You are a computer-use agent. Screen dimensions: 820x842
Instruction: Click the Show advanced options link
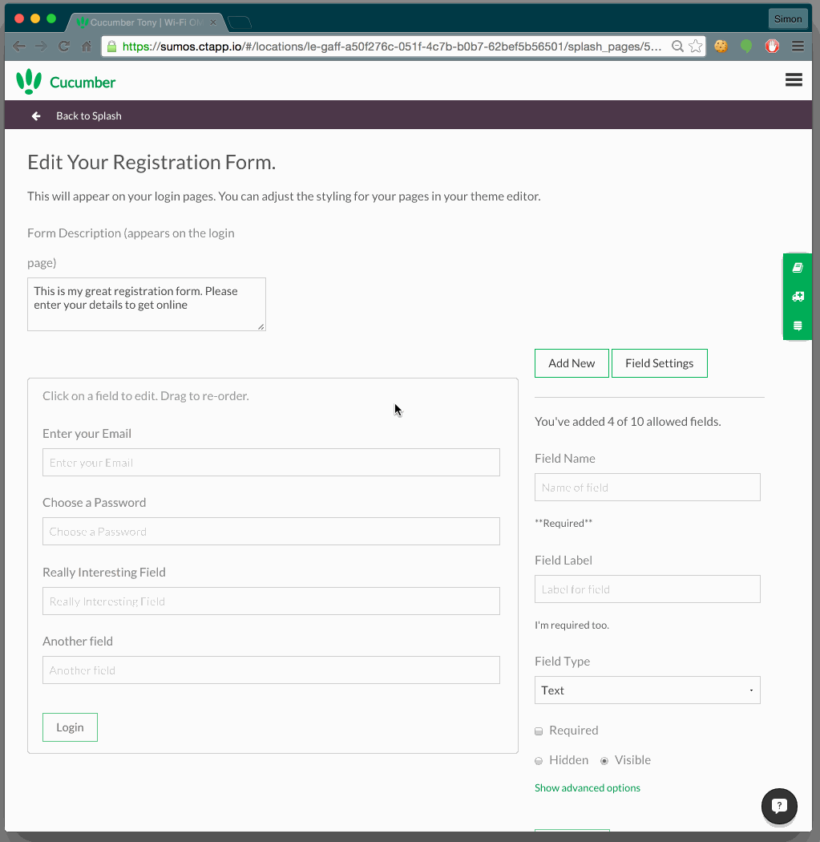point(587,787)
